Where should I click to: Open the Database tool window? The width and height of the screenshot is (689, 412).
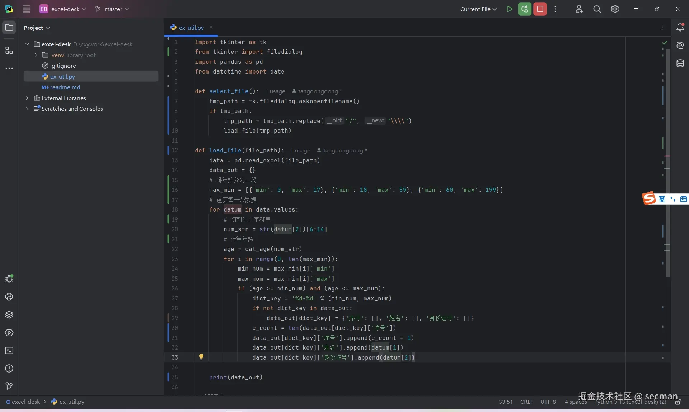click(680, 63)
